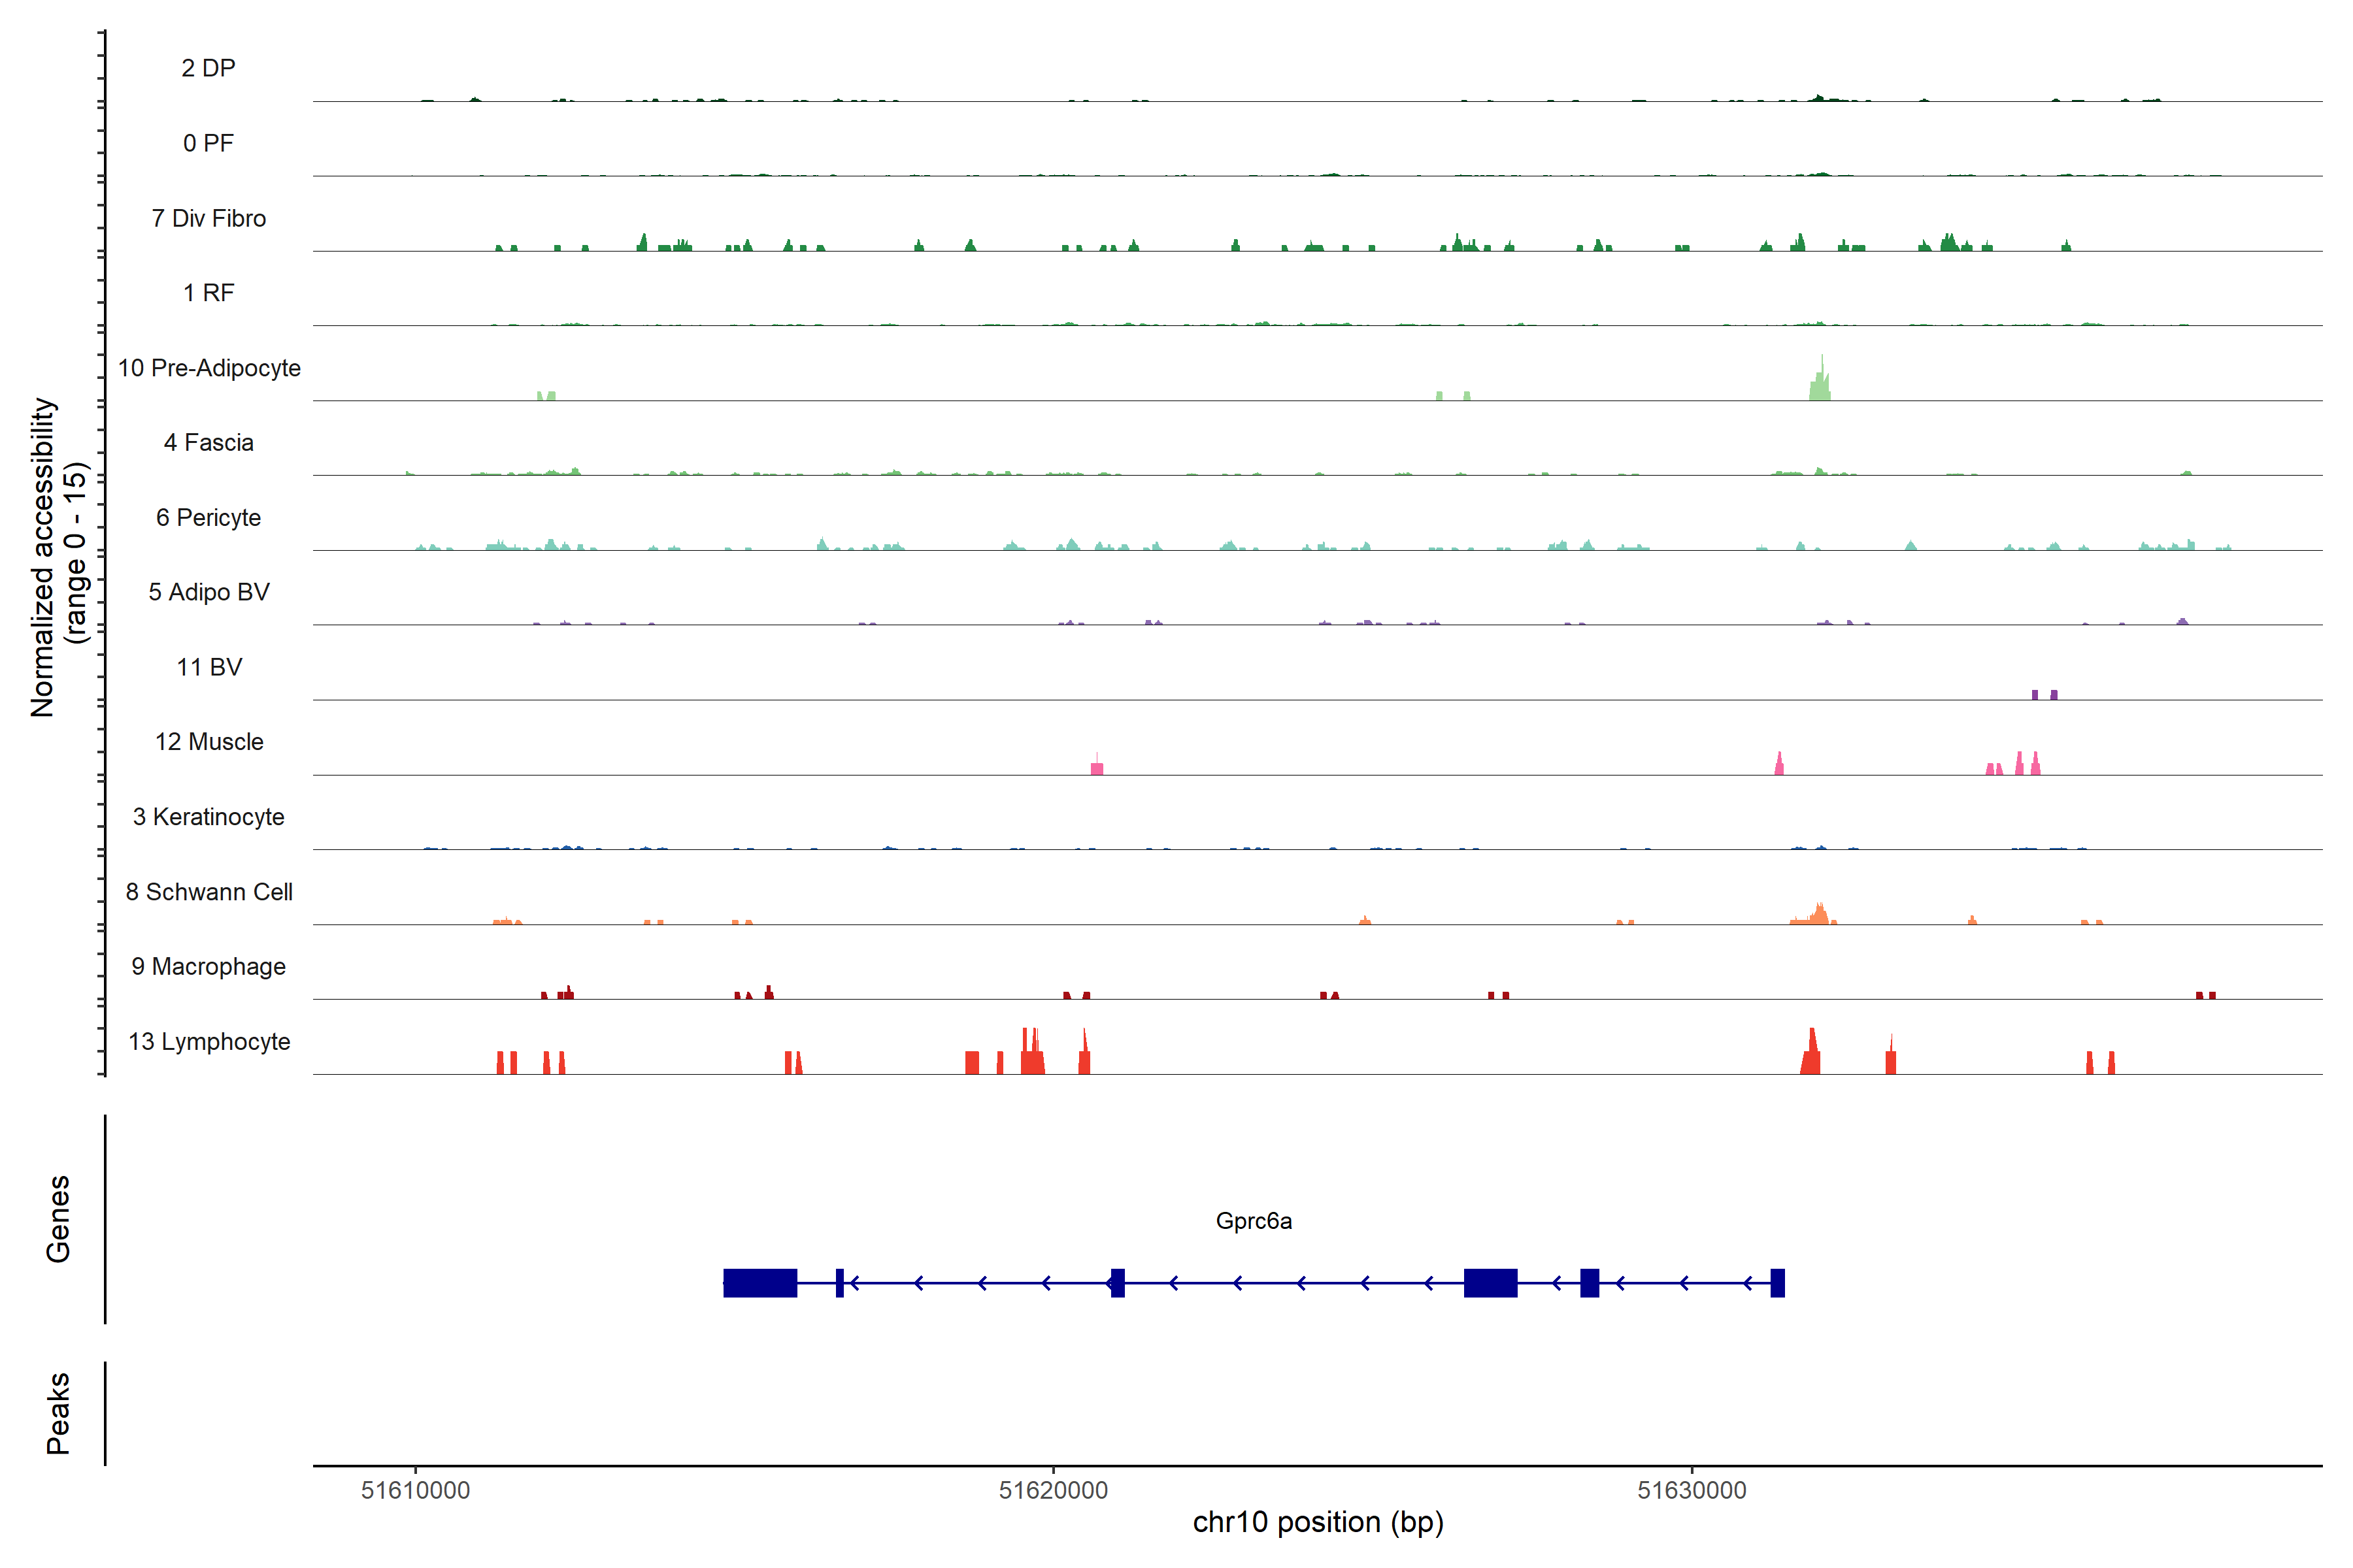Click the 13 Lymphocyte track label
Screen dimensions: 2353x1568
209,1041
